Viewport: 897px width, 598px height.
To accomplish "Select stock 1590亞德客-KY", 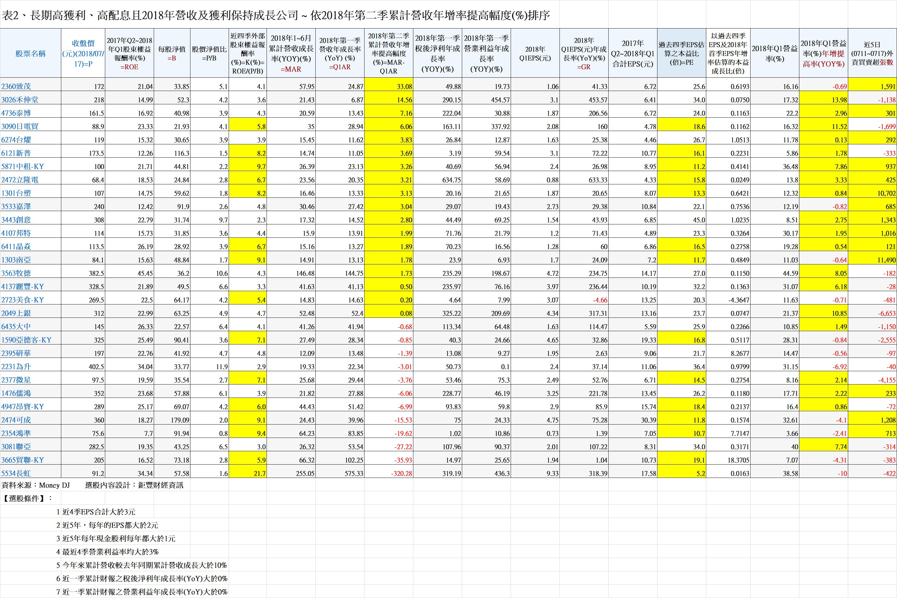I will [26, 340].
